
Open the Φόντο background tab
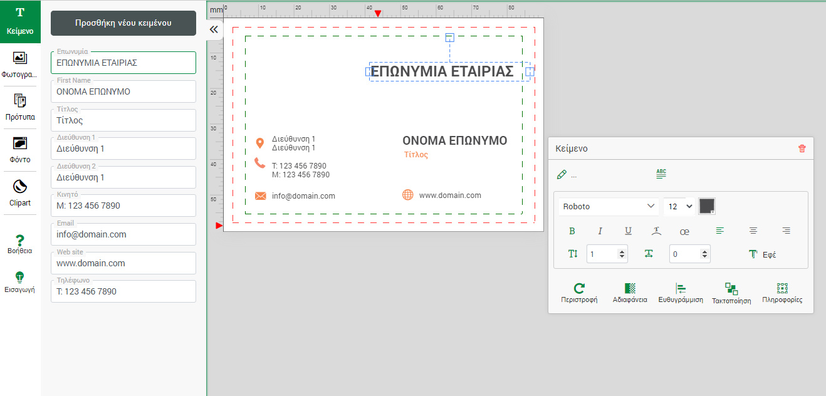[x=20, y=148]
